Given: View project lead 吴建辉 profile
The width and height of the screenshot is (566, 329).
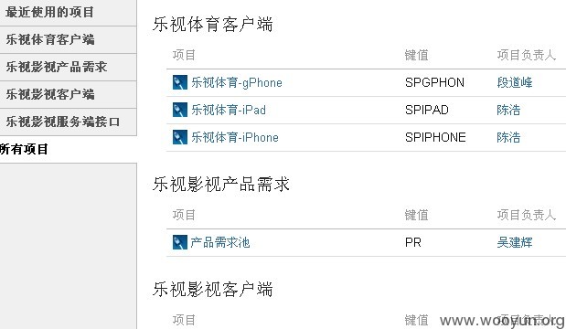Looking at the screenshot, I should [x=515, y=242].
